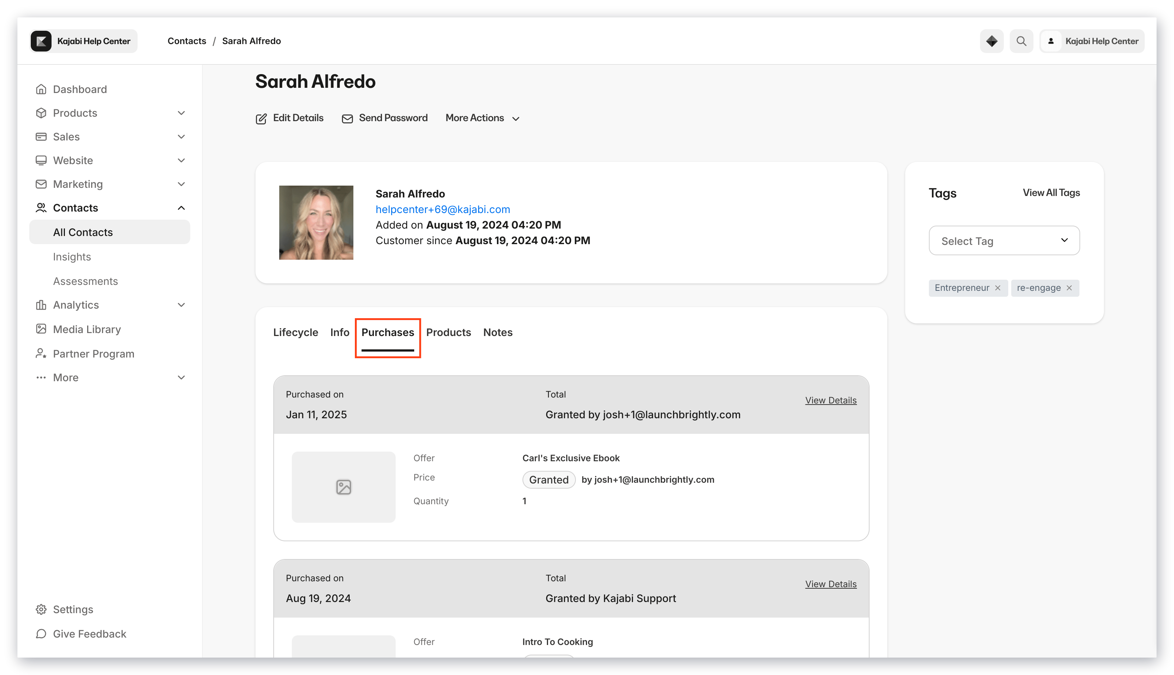Switch to the Lifecycle tab

[x=295, y=332]
